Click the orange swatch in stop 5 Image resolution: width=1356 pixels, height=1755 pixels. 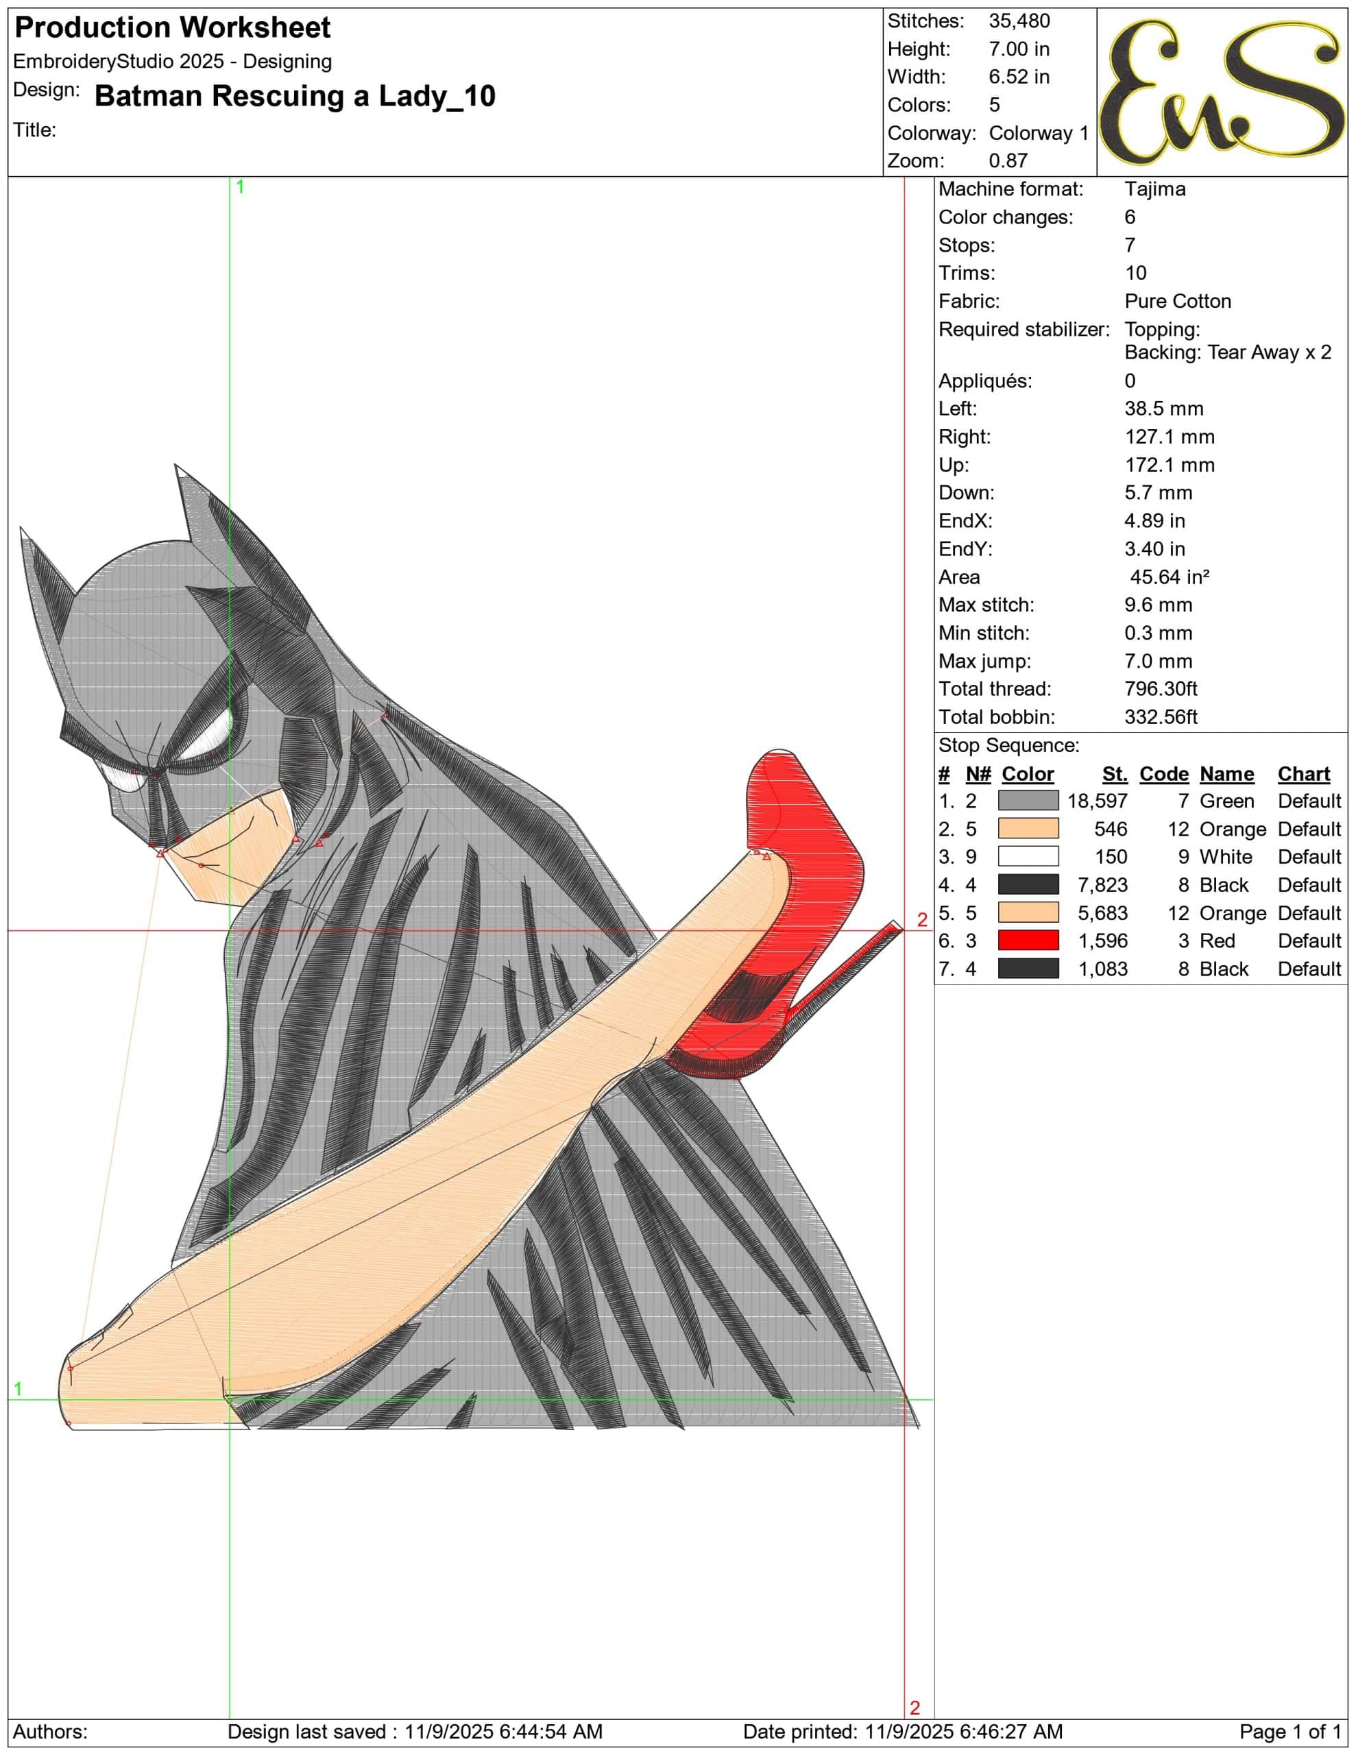tap(1028, 913)
